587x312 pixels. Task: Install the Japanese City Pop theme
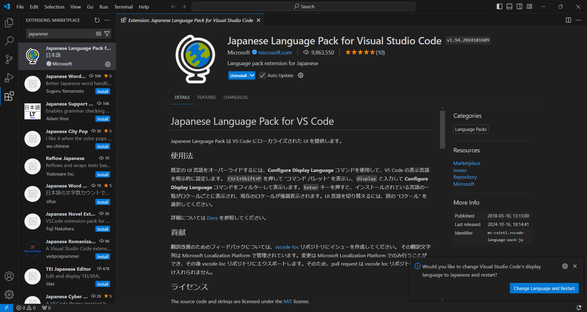[103, 147]
